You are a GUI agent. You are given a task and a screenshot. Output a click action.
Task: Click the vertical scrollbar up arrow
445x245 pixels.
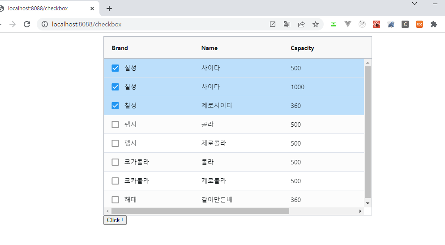click(368, 63)
